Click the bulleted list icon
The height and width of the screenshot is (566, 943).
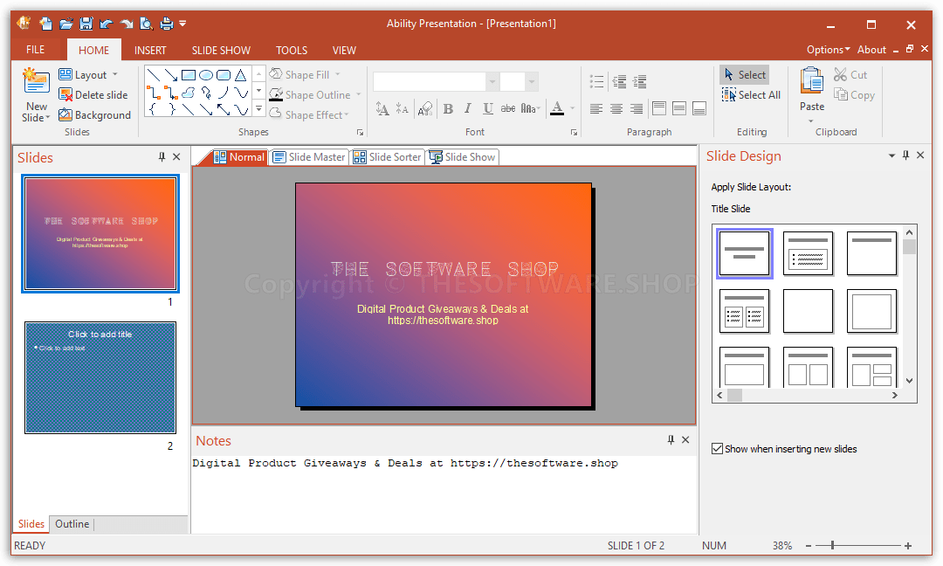(597, 80)
